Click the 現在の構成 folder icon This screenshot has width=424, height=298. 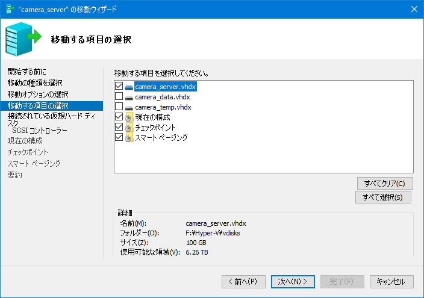tap(129, 117)
